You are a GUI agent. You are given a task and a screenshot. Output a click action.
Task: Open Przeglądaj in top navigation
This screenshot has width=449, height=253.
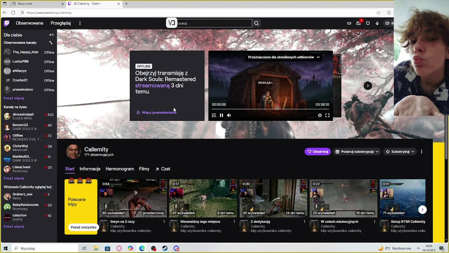click(x=61, y=23)
